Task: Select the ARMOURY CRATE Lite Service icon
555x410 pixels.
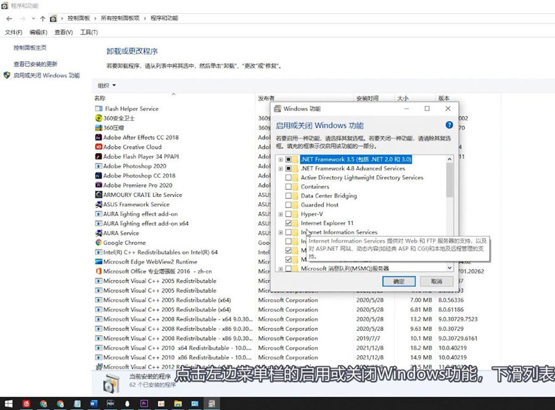Action: coord(99,195)
